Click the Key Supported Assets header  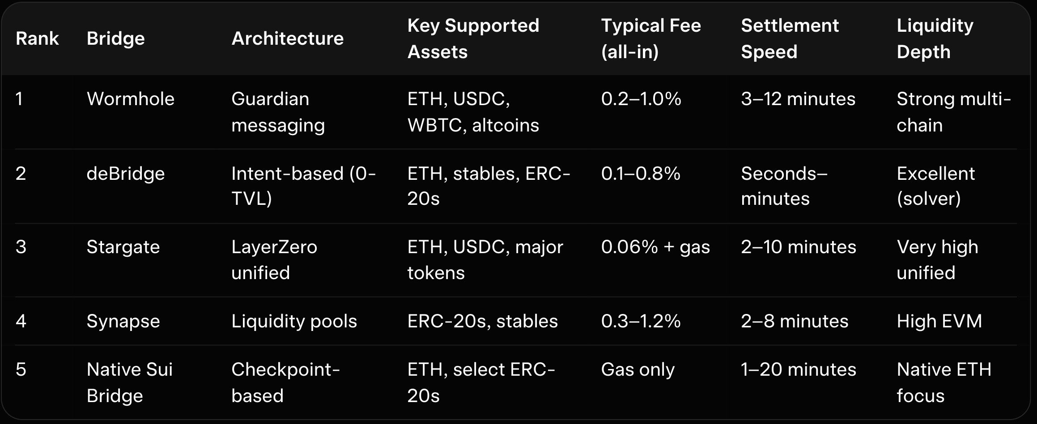tap(473, 38)
